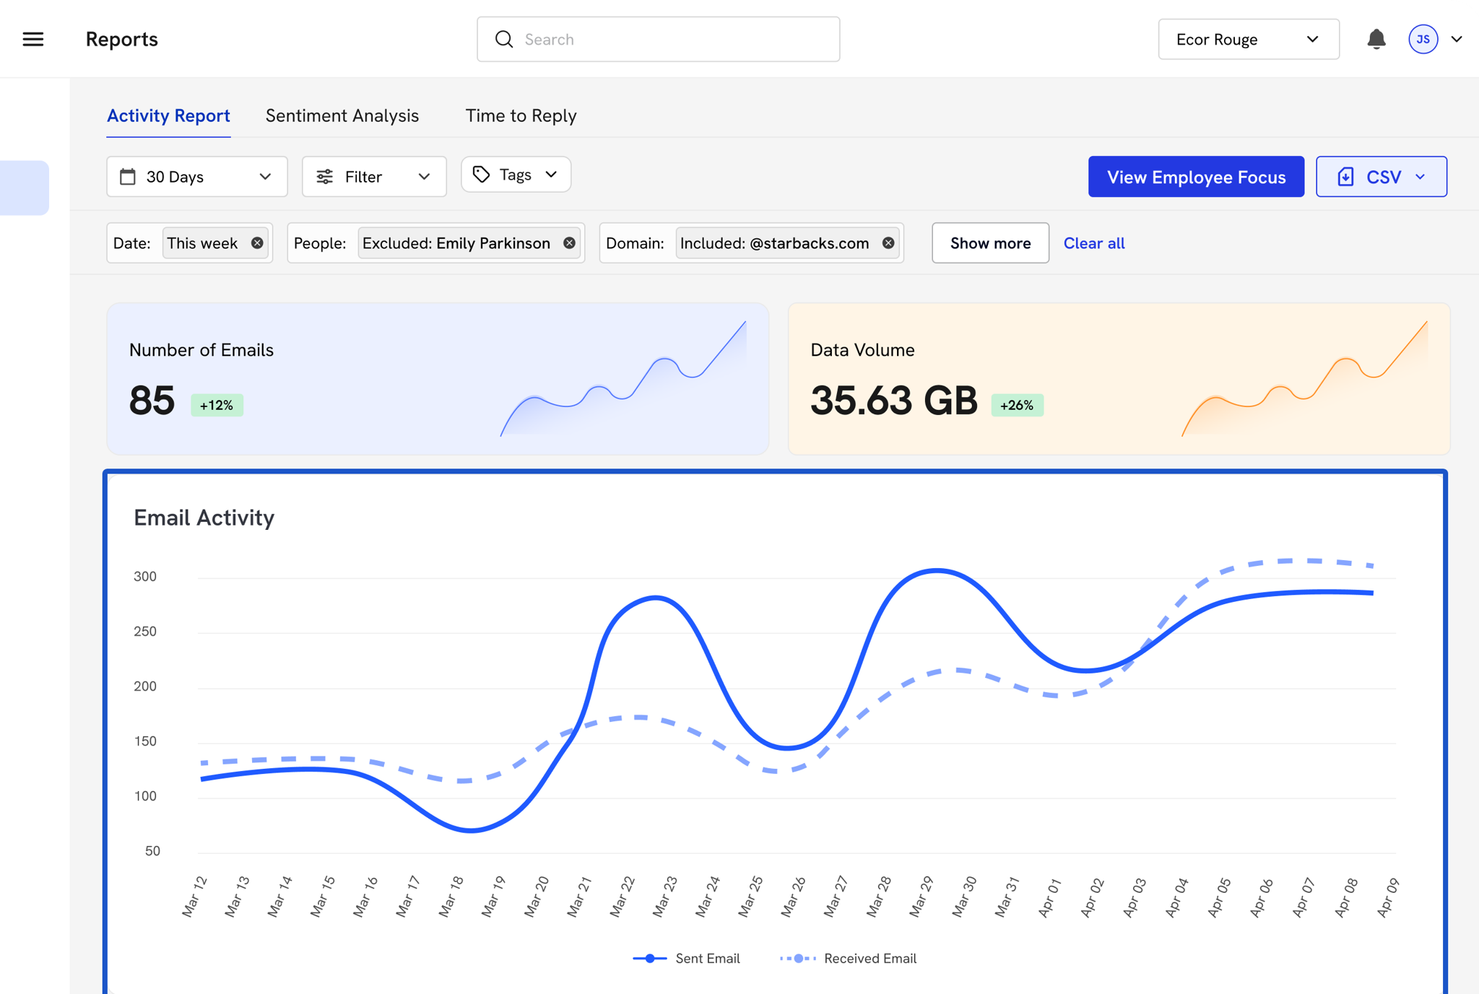The image size is (1479, 994).
Task: Switch to the Time to Reply tab
Action: pyautogui.click(x=521, y=115)
